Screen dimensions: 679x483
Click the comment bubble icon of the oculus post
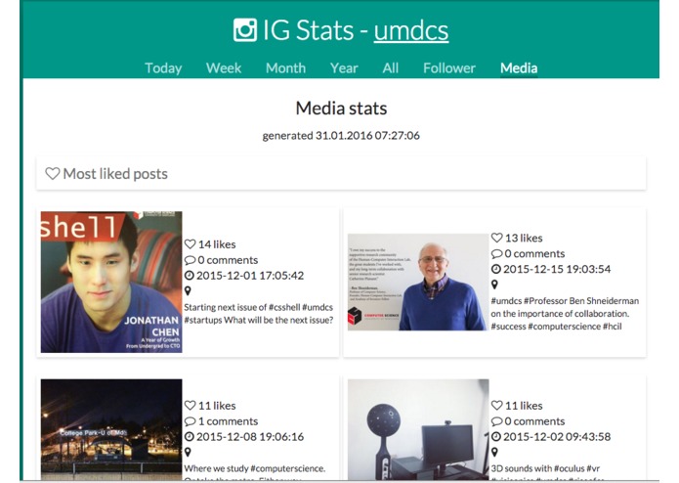[x=496, y=421]
